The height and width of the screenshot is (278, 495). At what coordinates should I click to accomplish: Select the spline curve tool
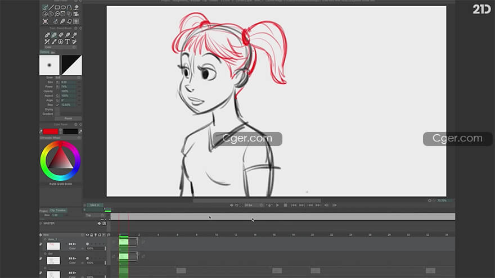(69, 7)
